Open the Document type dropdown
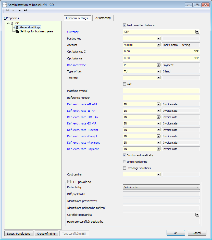The width and height of the screenshot is (212, 240). point(159,65)
